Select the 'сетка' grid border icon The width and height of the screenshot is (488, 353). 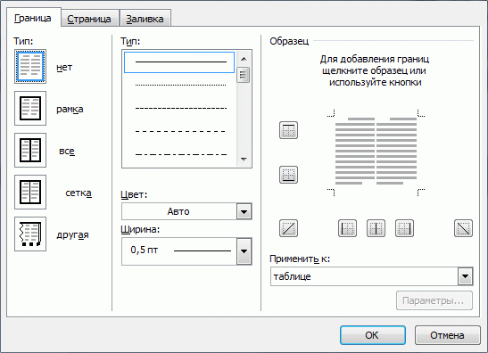[x=30, y=192]
